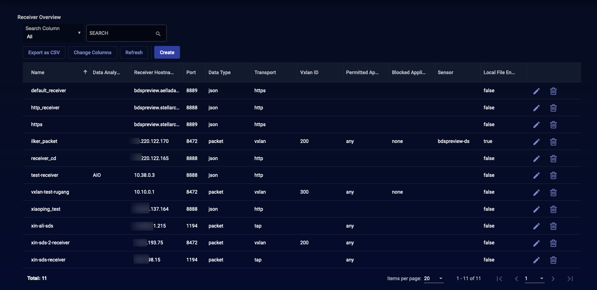Delete xiaoping_test receiver
Screen dimensions: 597x290
pos(553,209)
